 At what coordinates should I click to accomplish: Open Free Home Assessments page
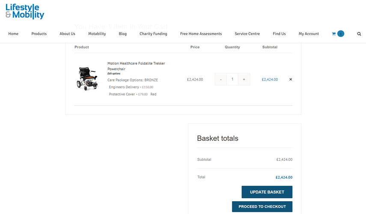[201, 34]
